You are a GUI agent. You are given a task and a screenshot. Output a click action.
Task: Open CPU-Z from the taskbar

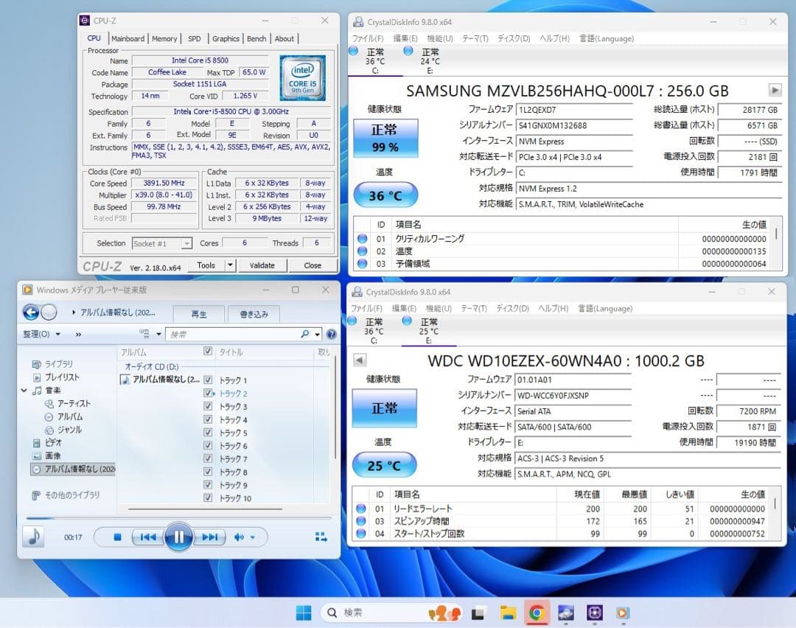tap(595, 613)
